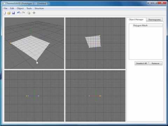Open the Tools menu

point(29,8)
